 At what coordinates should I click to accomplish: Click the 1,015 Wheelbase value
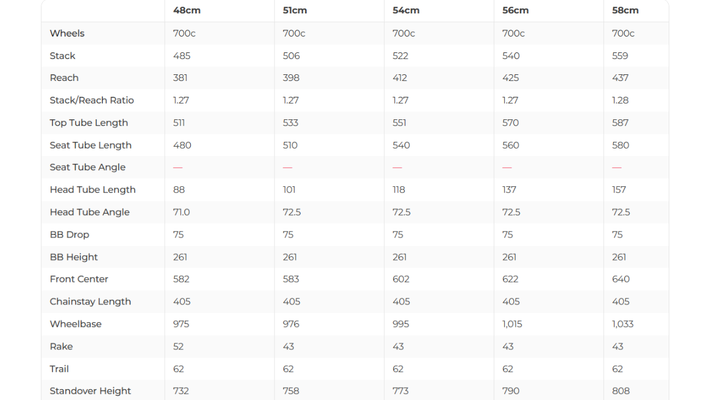pyautogui.click(x=512, y=324)
